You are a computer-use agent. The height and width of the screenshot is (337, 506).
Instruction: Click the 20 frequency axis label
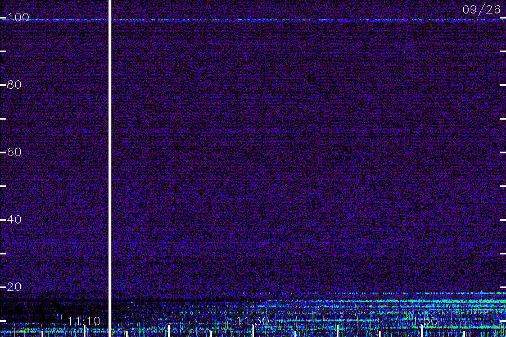point(14,286)
